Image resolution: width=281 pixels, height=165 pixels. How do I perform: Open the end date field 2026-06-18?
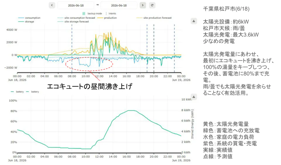[119, 5]
